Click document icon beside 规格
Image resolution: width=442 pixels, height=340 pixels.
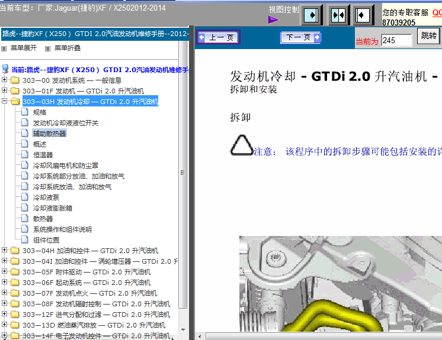(x=25, y=112)
